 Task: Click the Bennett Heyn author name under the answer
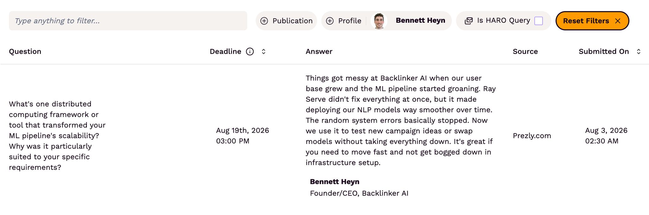tap(334, 181)
